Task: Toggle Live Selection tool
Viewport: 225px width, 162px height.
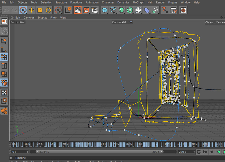Action: tap(23, 10)
